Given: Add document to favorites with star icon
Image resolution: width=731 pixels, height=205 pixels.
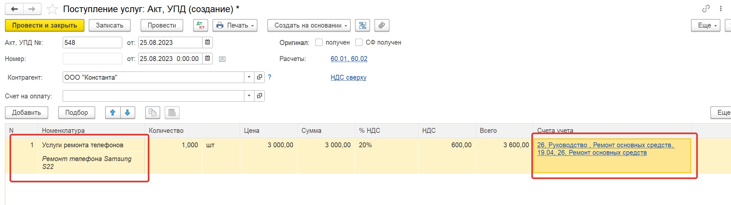Looking at the screenshot, I should coord(52,9).
